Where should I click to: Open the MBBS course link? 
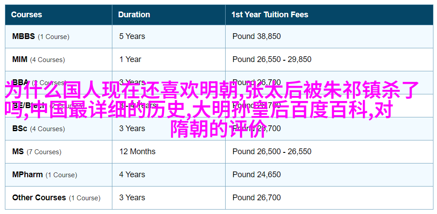24,36
